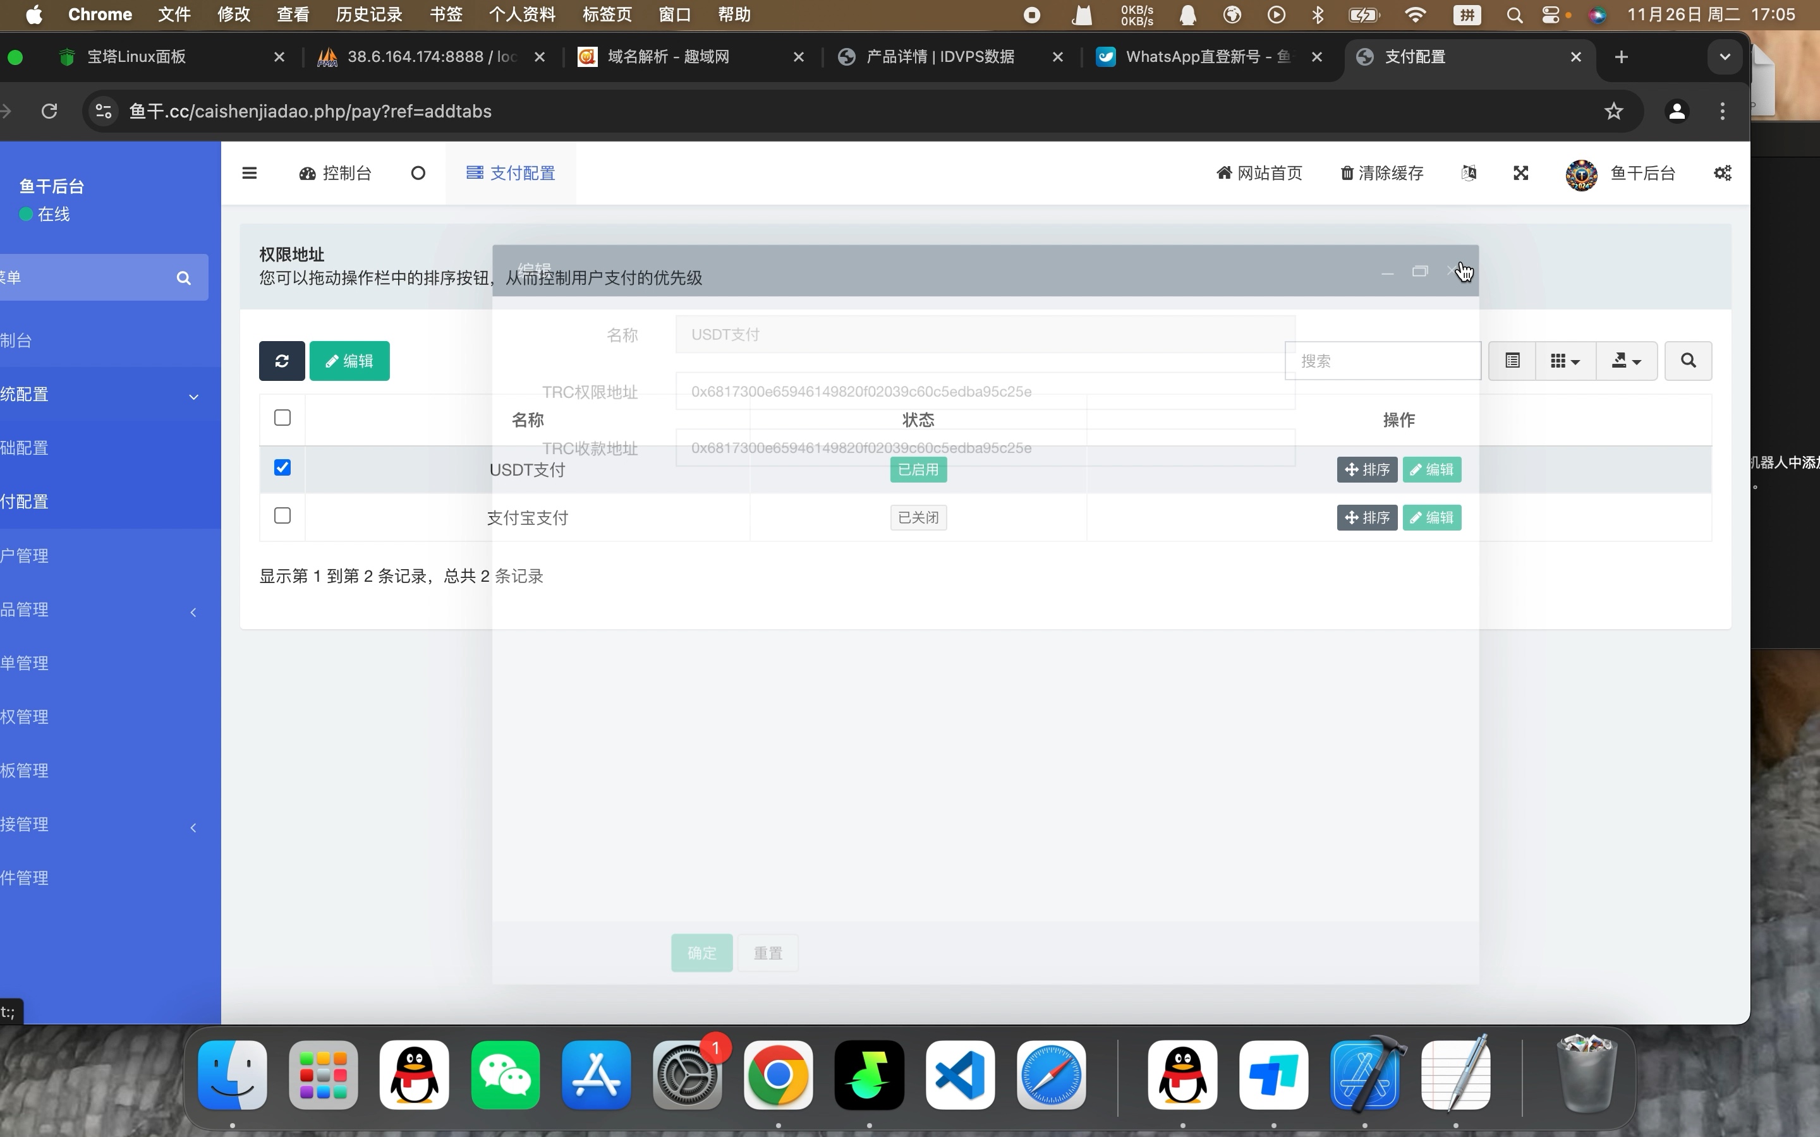Click 确定 confirmation button
The height and width of the screenshot is (1137, 1820).
(x=701, y=954)
